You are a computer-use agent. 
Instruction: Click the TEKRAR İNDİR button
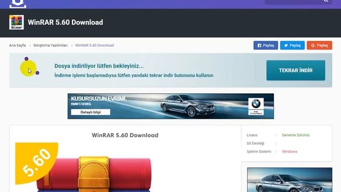tap(296, 70)
